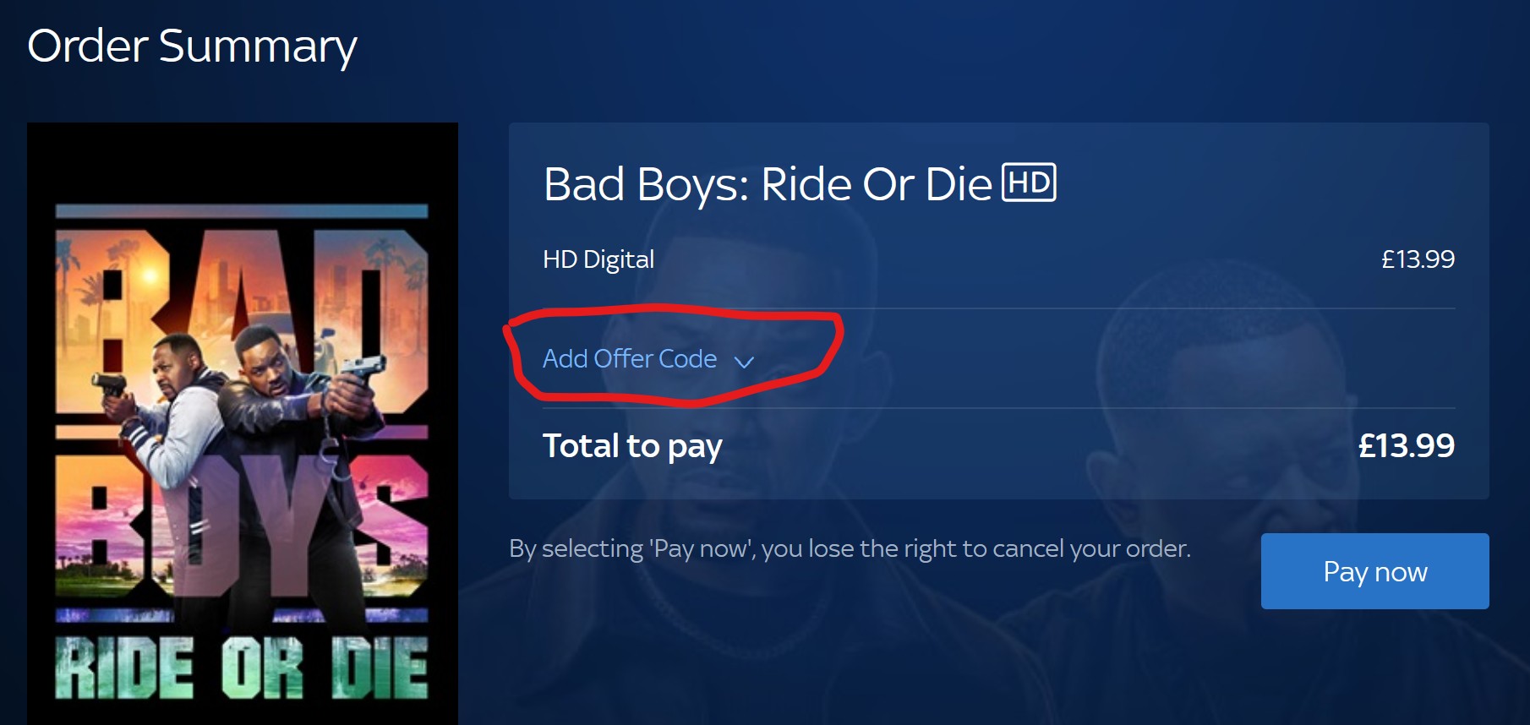
Task: Click the bold £13.99 total amount
Action: pyautogui.click(x=1407, y=445)
